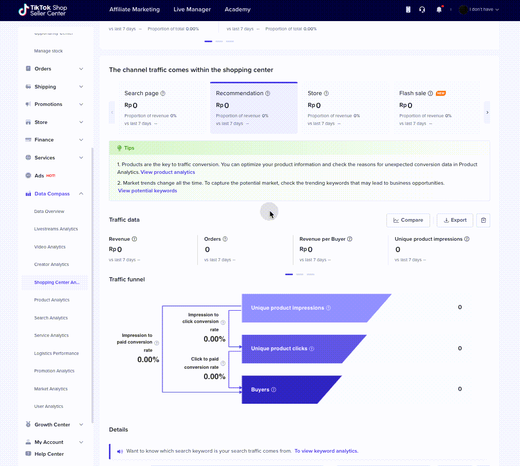Open the View potential keywords link

(147, 191)
